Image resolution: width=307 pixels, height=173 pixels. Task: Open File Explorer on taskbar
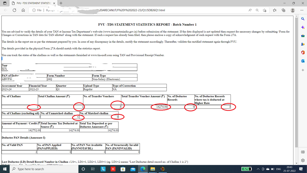pos(153,169)
